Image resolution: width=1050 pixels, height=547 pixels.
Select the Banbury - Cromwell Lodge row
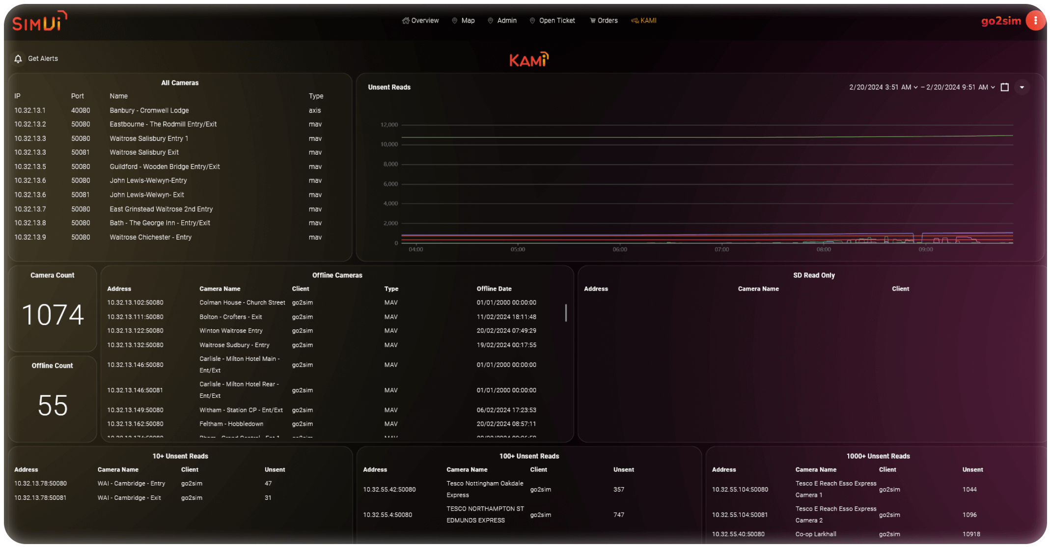pyautogui.click(x=179, y=110)
